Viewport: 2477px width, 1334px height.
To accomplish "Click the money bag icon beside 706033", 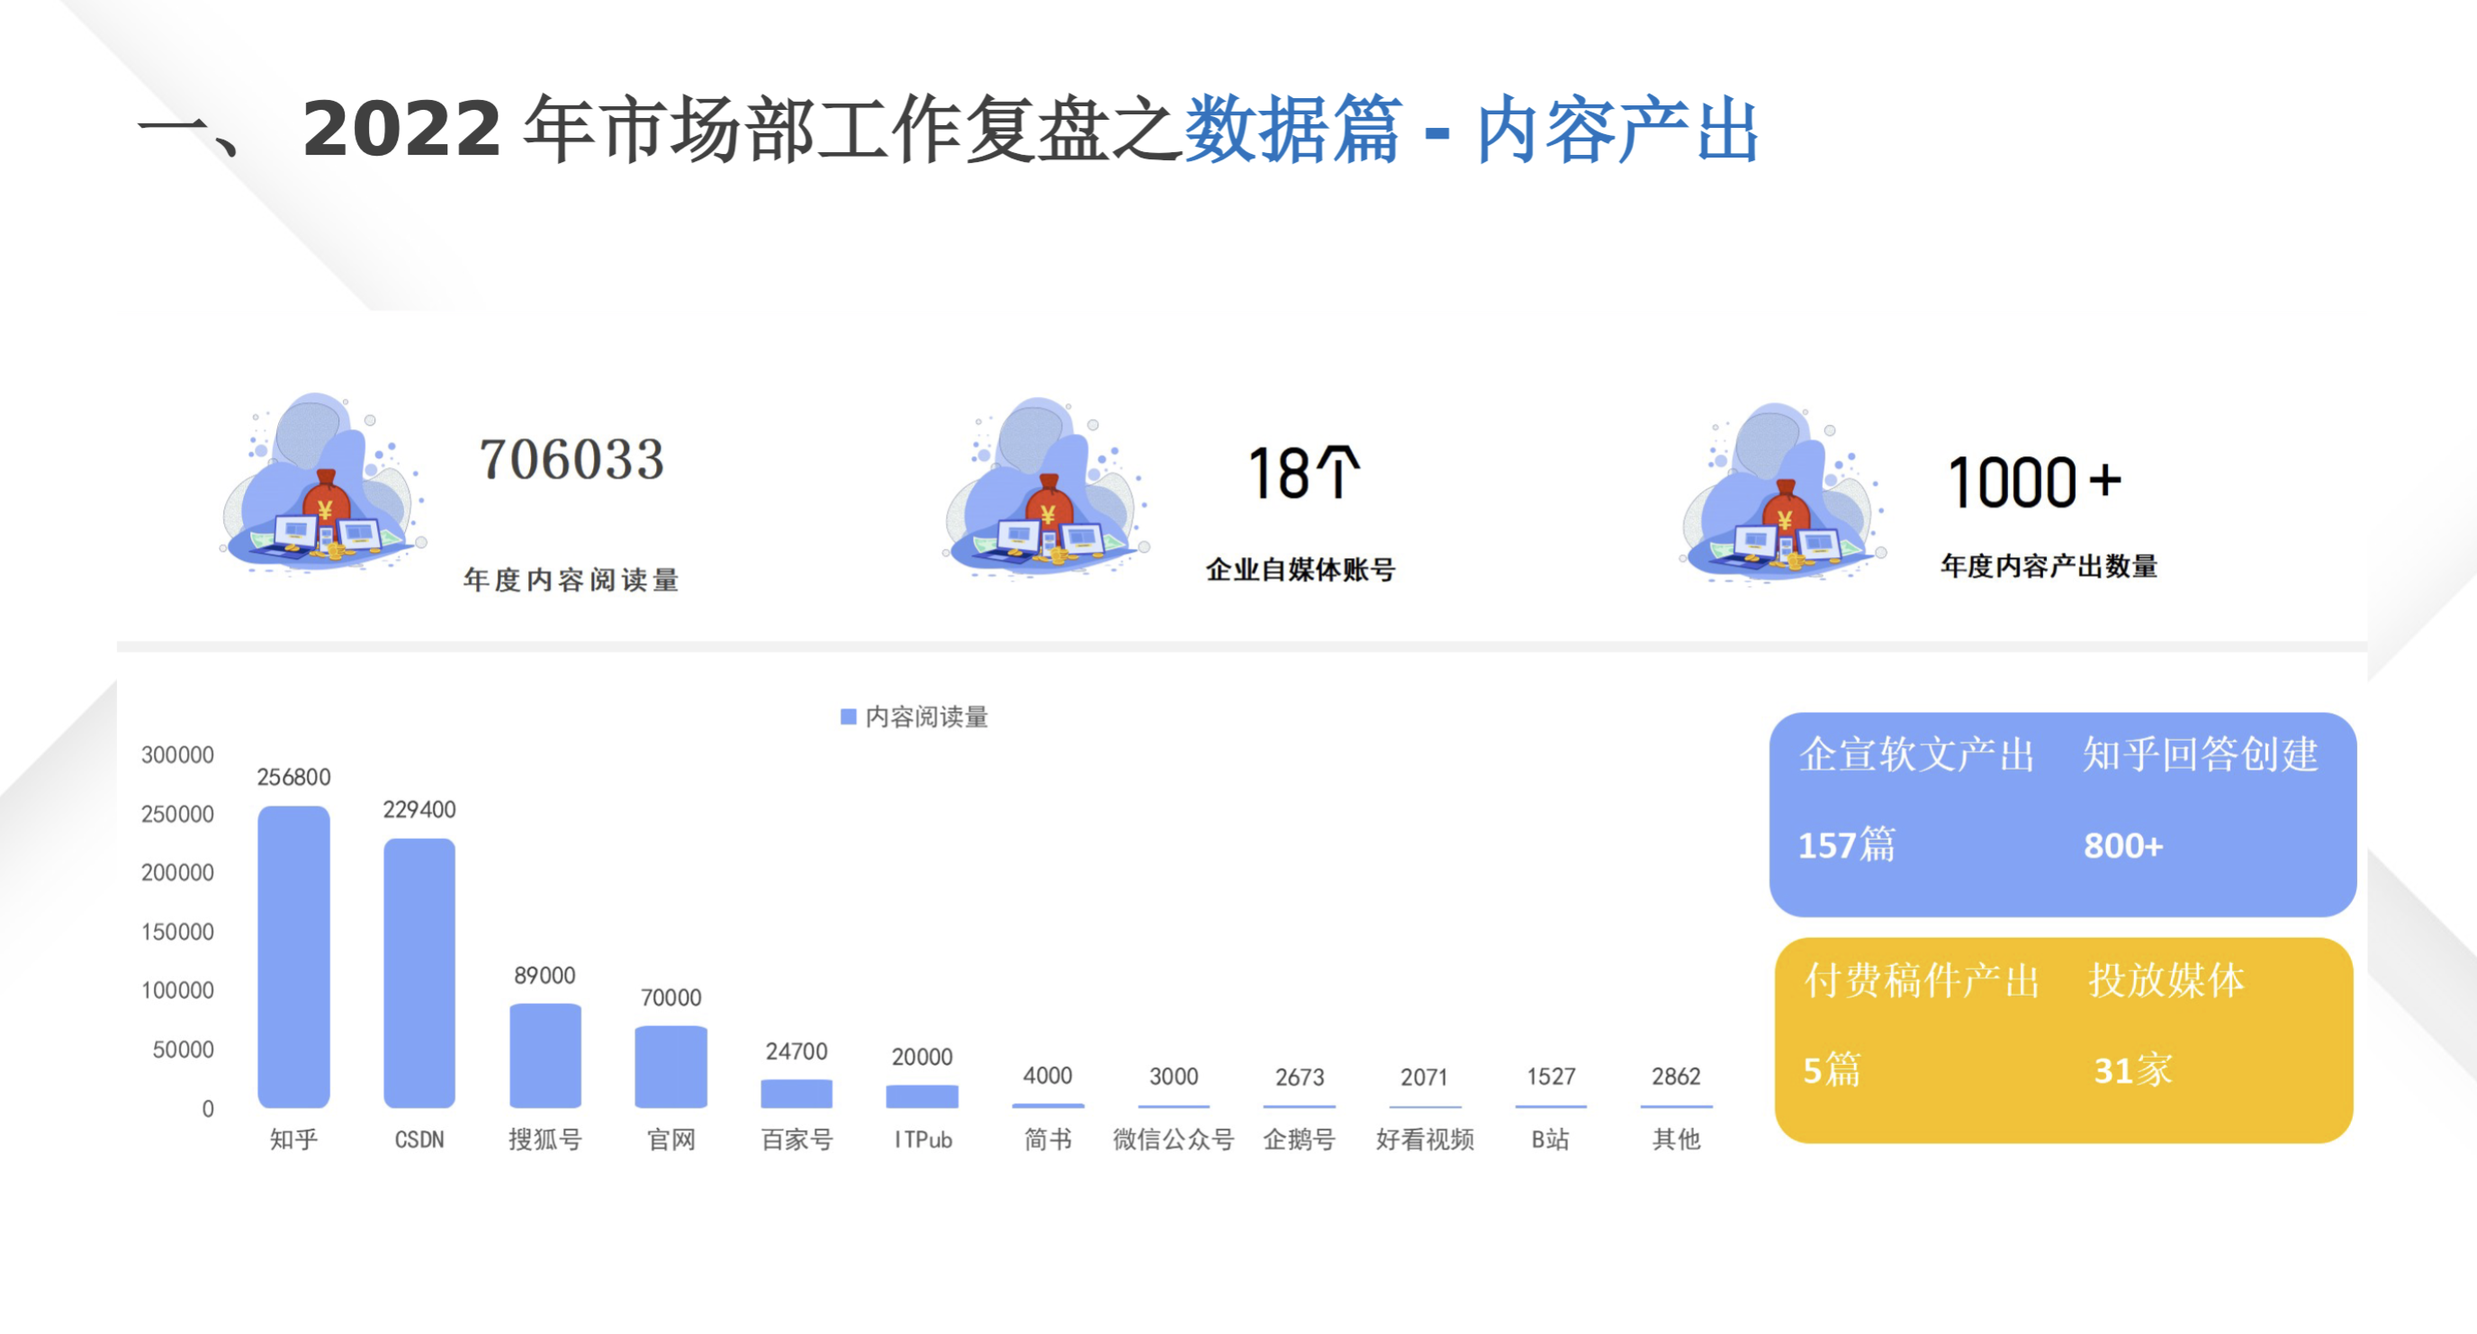I will coord(323,483).
